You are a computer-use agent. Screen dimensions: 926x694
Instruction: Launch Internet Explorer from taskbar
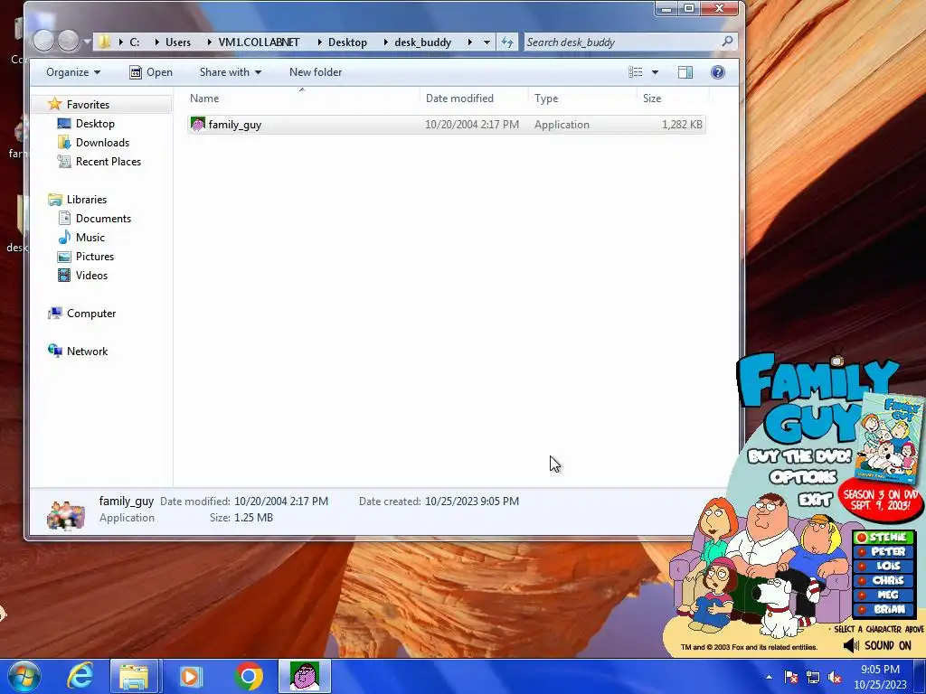tap(80, 676)
